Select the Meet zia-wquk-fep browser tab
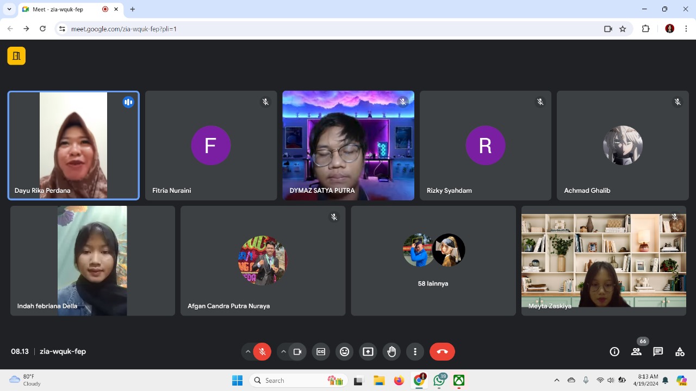Screen dimensions: 696x391 pos(60,9)
